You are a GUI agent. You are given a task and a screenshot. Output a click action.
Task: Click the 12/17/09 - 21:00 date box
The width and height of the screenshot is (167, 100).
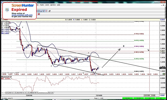pos(149,95)
